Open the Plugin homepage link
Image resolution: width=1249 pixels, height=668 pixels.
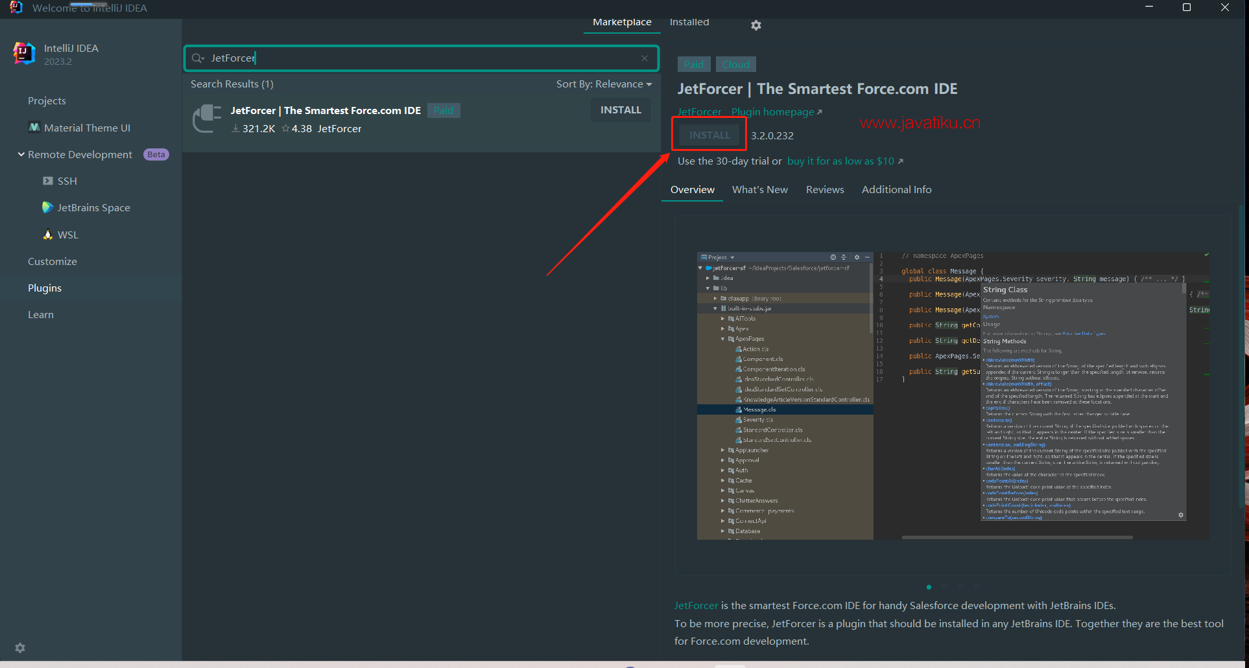tap(776, 112)
